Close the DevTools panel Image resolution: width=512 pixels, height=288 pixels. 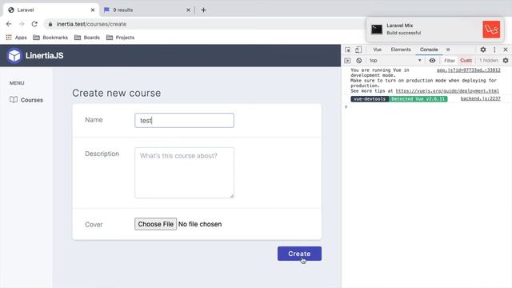506,50
